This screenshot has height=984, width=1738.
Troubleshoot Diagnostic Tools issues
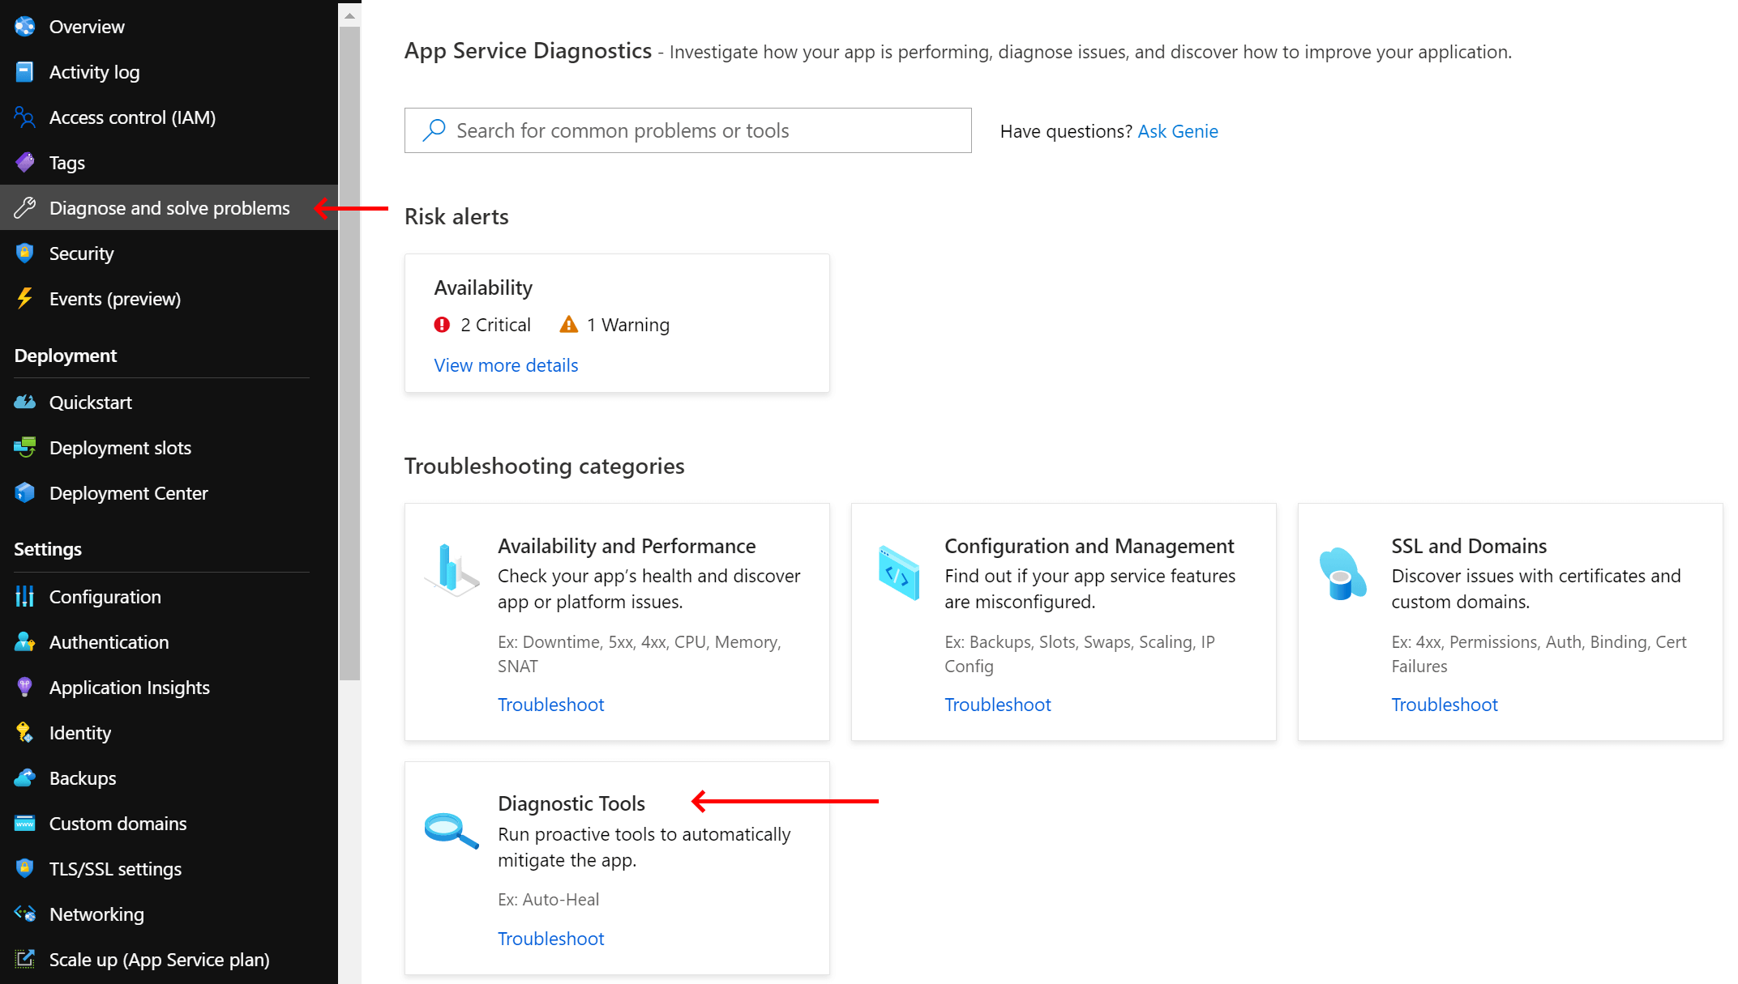[x=550, y=938]
